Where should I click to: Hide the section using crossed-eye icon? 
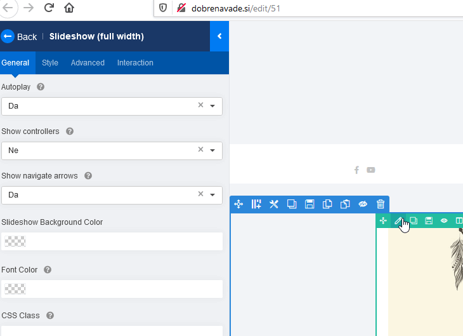(363, 204)
